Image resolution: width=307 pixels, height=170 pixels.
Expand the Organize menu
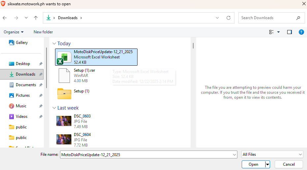point(14,32)
